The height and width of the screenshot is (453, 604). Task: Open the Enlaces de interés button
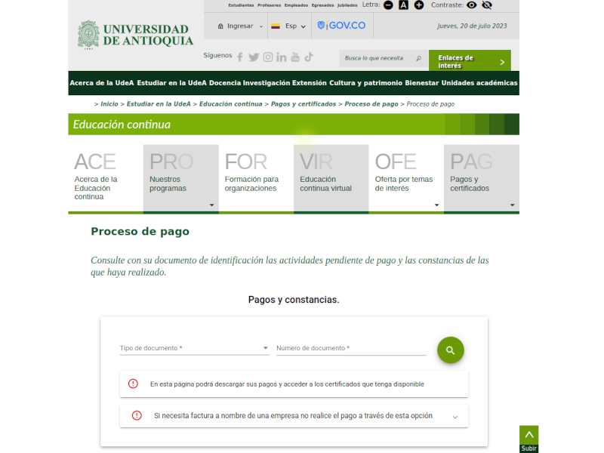[x=470, y=61]
